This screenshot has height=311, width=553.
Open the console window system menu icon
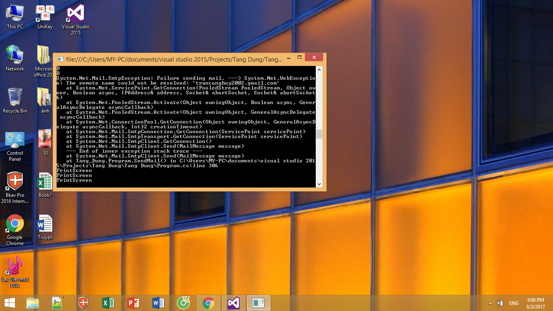[60, 59]
